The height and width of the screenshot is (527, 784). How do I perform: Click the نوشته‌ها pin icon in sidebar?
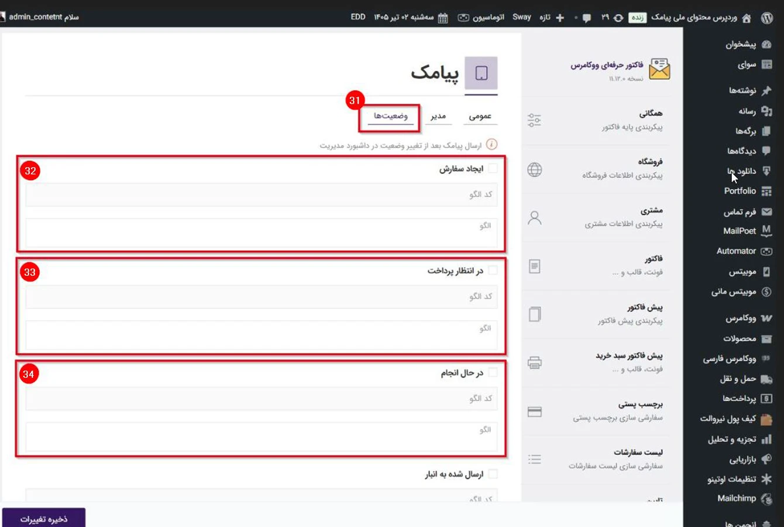(x=766, y=90)
